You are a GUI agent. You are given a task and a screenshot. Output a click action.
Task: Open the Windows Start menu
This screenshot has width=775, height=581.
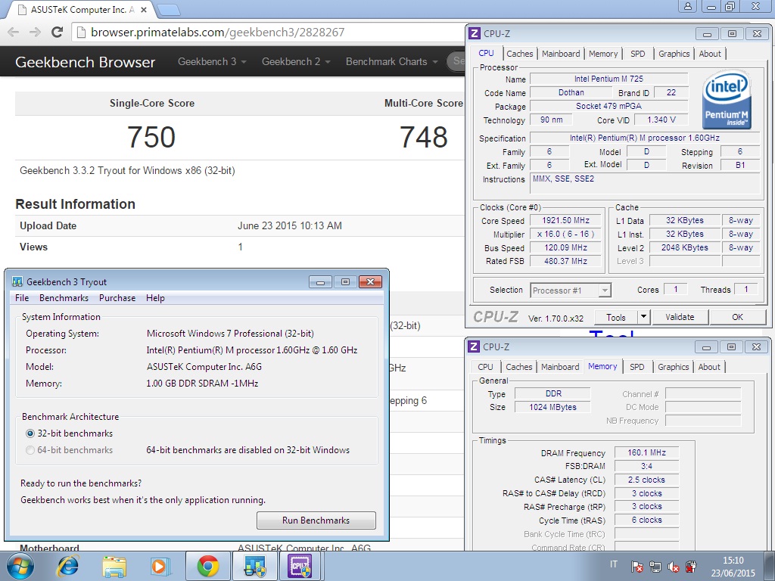(20, 566)
